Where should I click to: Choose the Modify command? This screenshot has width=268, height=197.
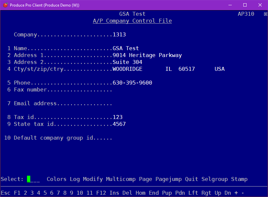pos(93,179)
